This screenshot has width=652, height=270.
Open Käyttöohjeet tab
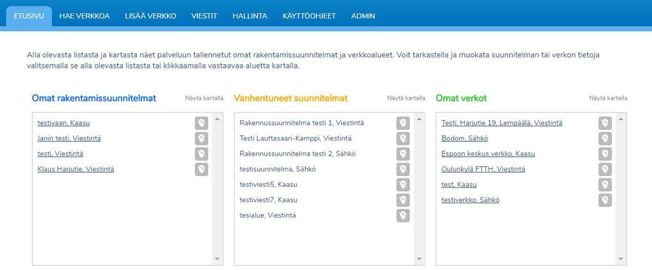pos(309,16)
